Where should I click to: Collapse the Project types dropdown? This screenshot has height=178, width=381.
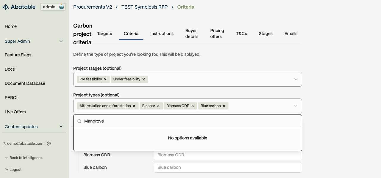296,106
